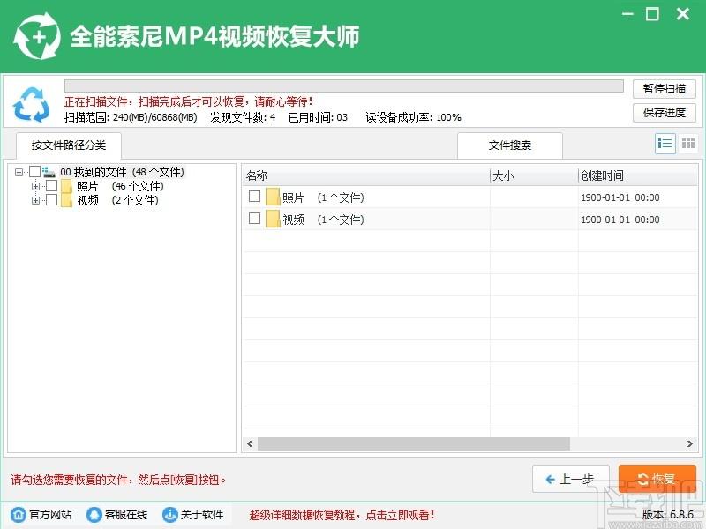Check the 照片 tree checkbox
The height and width of the screenshot is (529, 706).
click(52, 185)
